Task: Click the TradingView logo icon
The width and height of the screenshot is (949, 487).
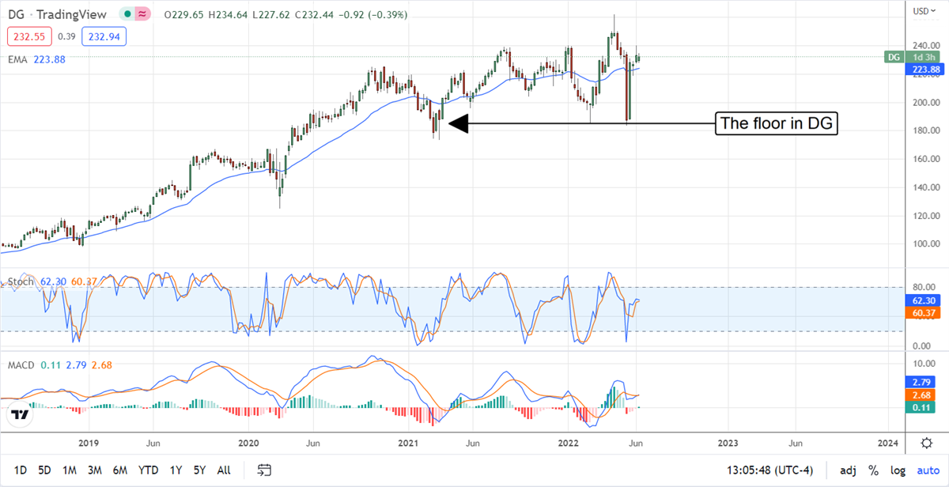Action: point(21,414)
